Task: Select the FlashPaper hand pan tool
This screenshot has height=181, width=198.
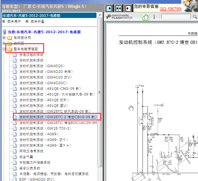Action: (146, 17)
